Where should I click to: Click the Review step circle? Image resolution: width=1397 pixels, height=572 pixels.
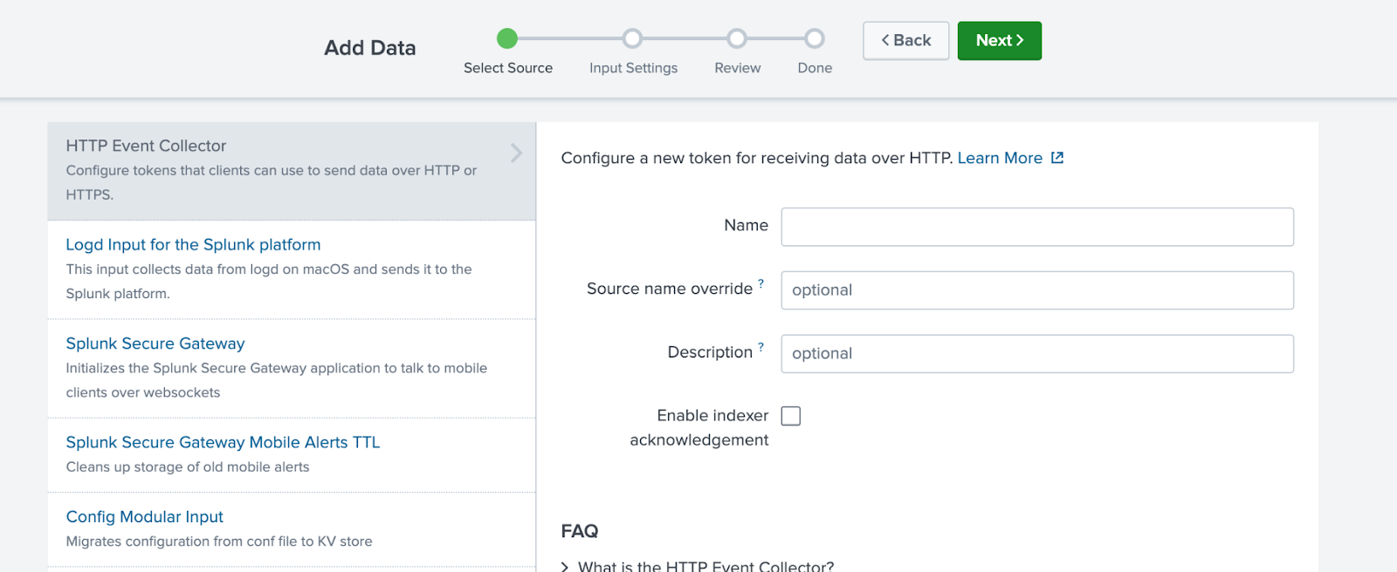[737, 38]
